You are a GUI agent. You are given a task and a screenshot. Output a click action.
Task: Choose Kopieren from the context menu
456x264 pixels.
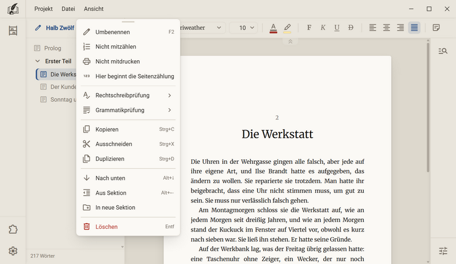tap(128, 130)
